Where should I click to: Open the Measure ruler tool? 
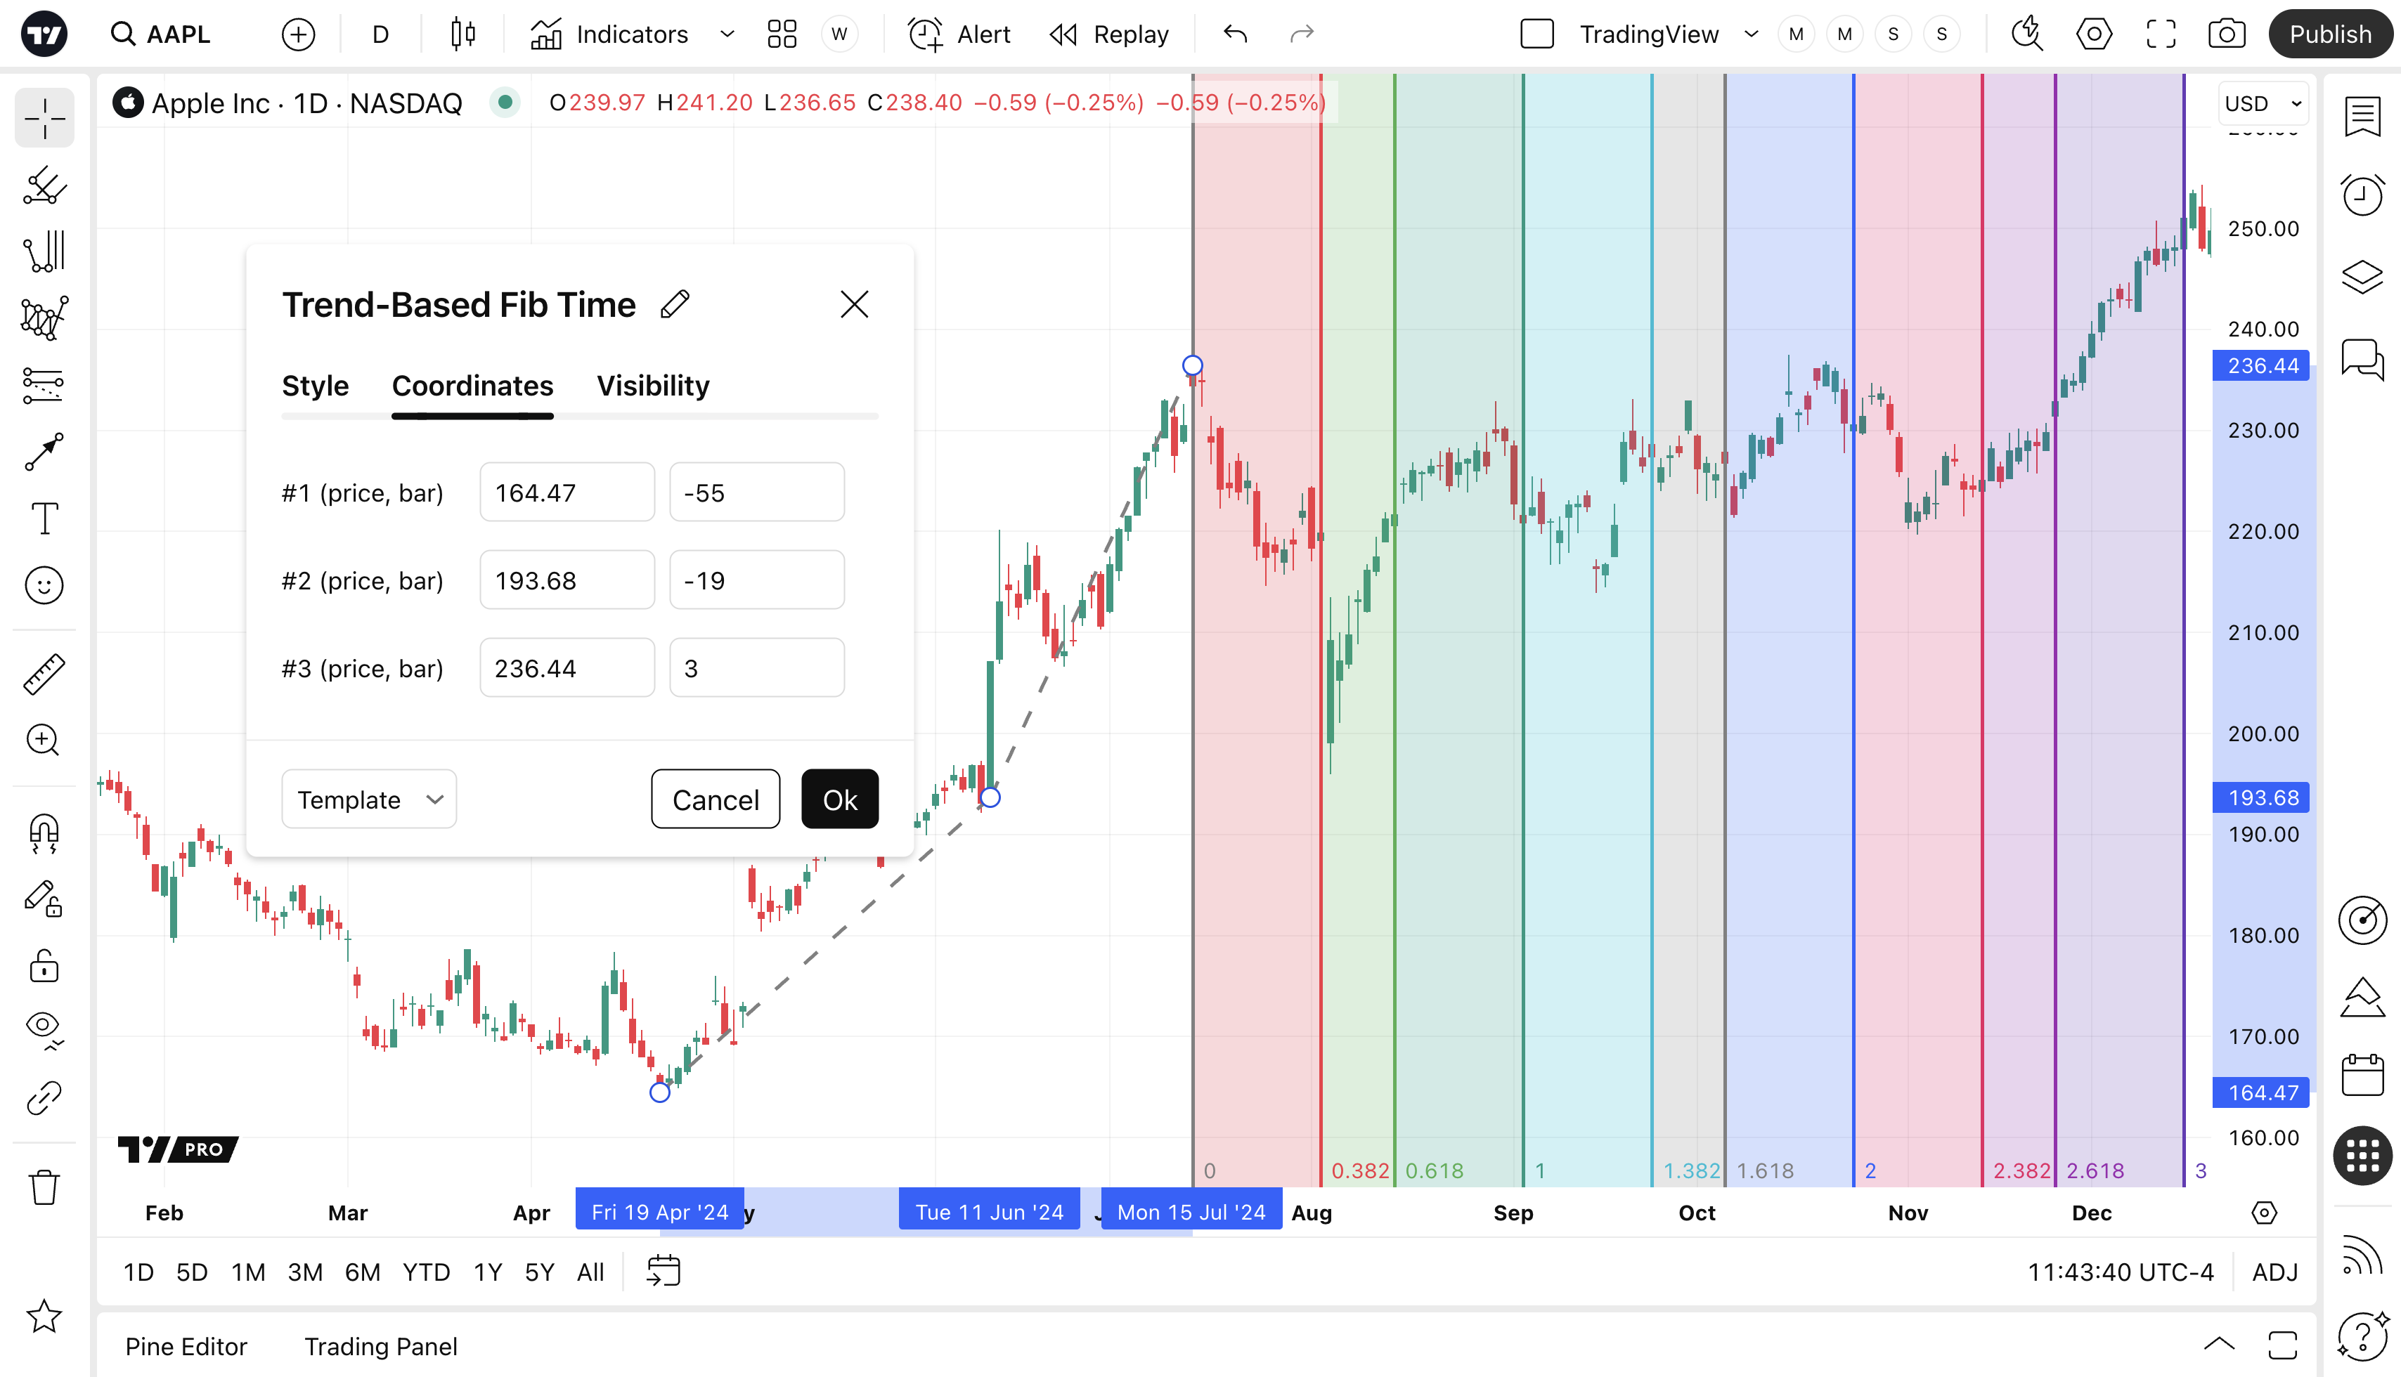click(44, 674)
